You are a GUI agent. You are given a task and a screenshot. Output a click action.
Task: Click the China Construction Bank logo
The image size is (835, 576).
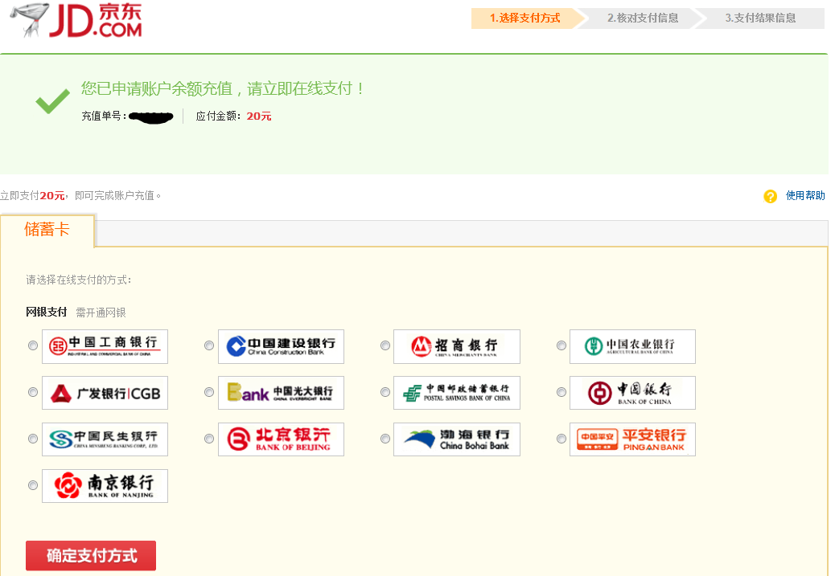(x=281, y=346)
